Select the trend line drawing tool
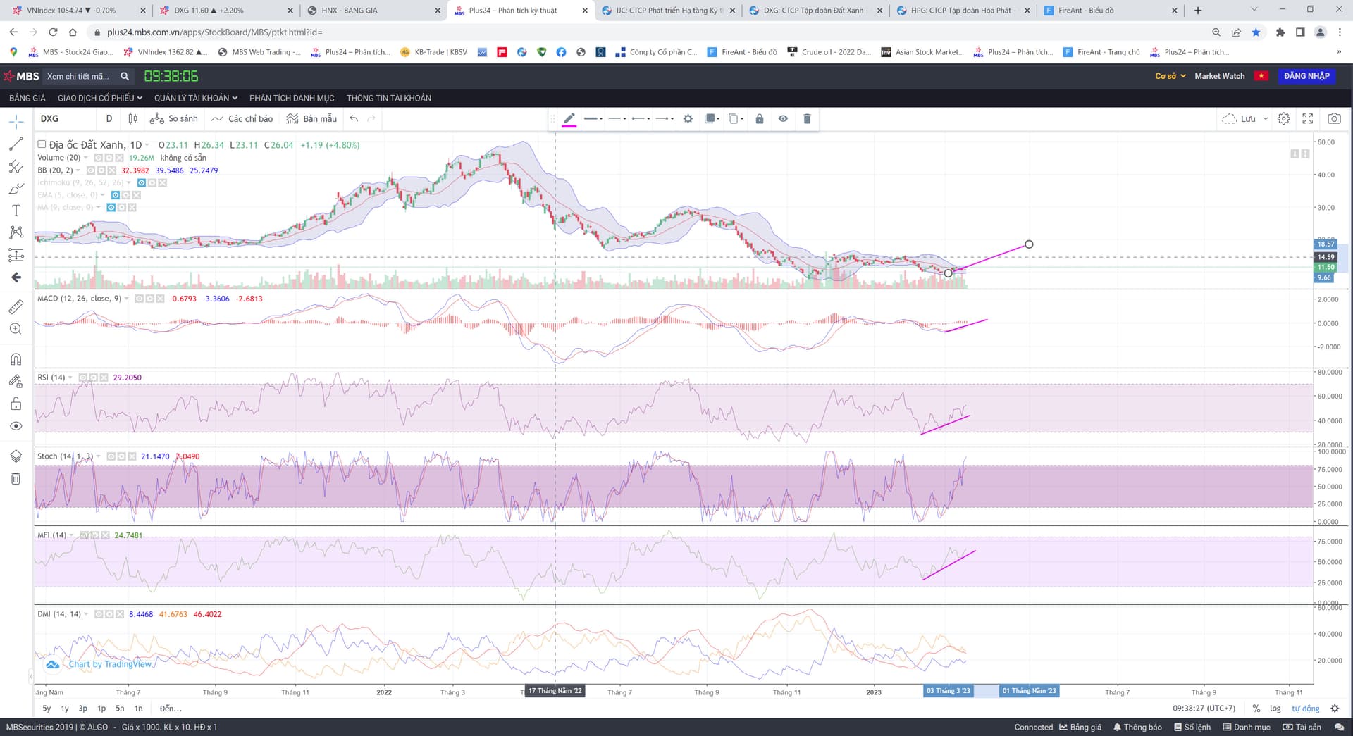Screen dimensions: 1353x736 (x=16, y=144)
